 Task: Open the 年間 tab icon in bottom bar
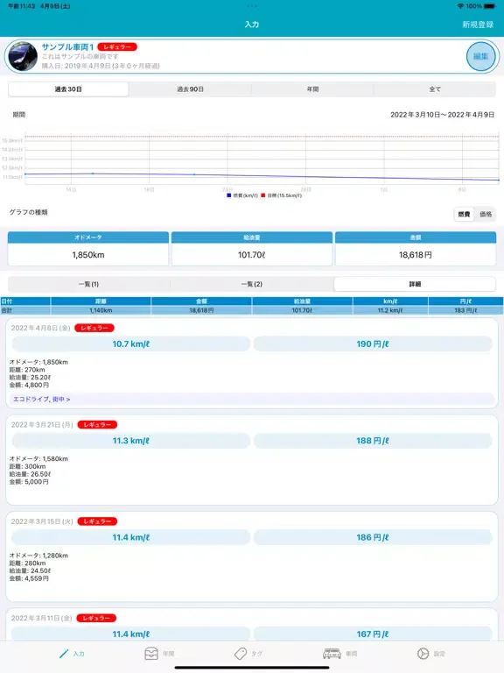tap(151, 653)
